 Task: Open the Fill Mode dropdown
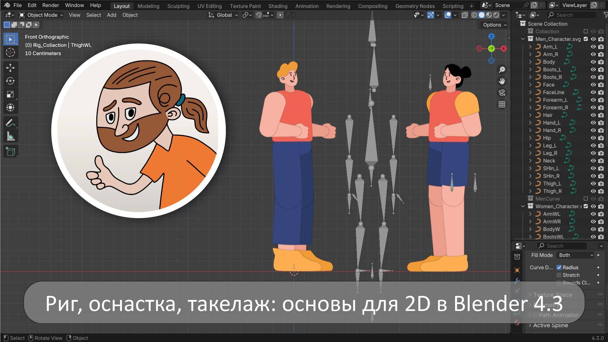click(575, 255)
